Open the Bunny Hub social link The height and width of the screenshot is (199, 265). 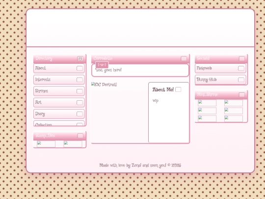pyautogui.click(x=220, y=80)
